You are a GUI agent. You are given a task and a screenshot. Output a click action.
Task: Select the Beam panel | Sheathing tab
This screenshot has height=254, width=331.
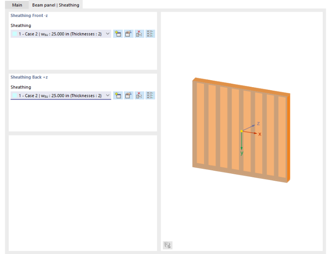(x=55, y=5)
